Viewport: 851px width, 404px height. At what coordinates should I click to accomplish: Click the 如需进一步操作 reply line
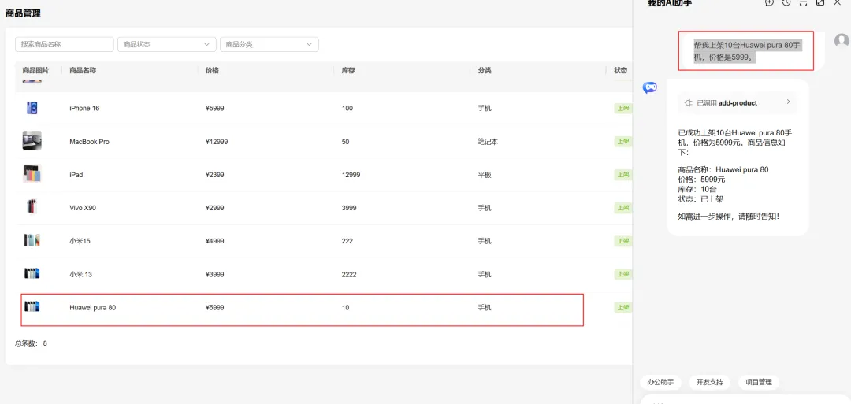click(x=729, y=216)
